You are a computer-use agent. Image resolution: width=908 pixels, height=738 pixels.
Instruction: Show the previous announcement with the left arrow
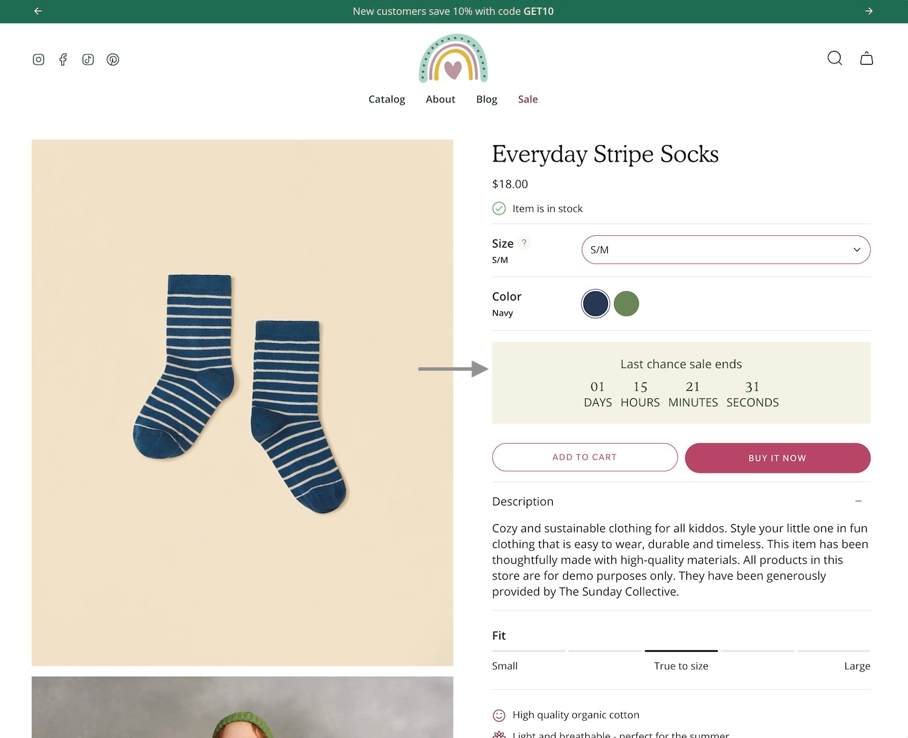pos(38,11)
